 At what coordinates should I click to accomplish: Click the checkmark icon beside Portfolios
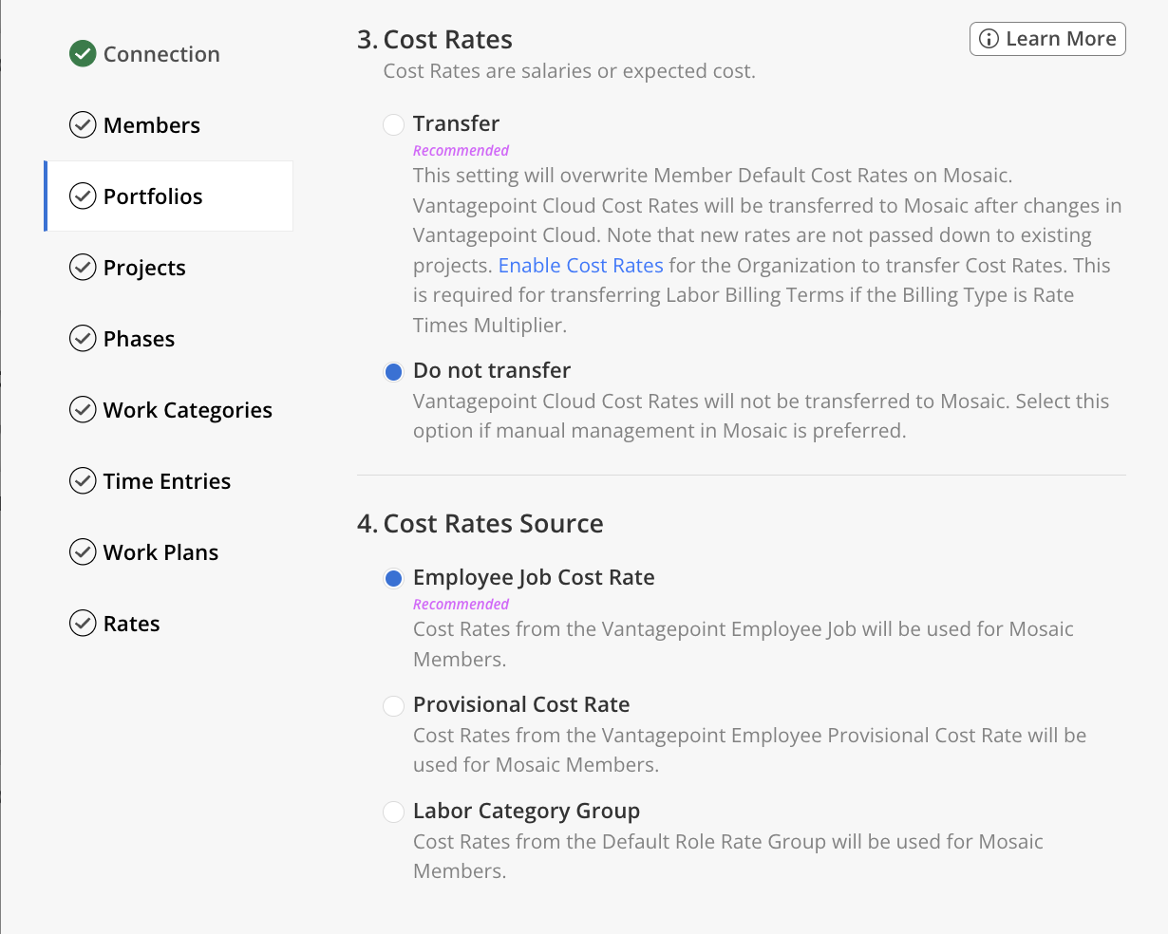point(83,196)
